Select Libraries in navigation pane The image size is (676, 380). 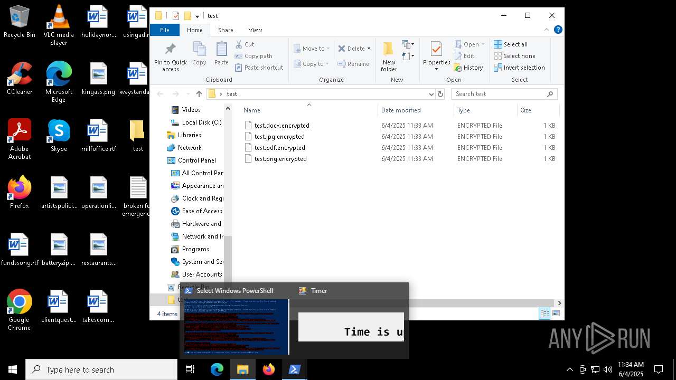184,135
